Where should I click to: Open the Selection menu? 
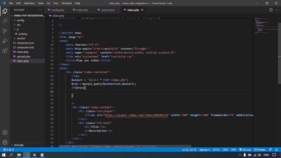tap(29, 3)
